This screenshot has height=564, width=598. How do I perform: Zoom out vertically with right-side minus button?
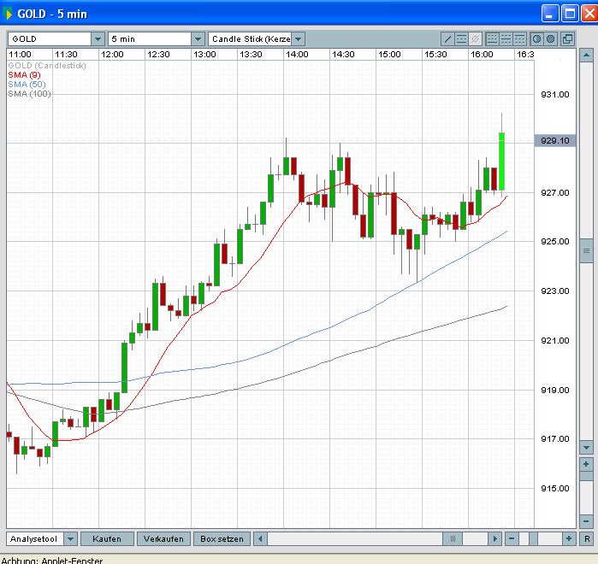pyautogui.click(x=586, y=520)
